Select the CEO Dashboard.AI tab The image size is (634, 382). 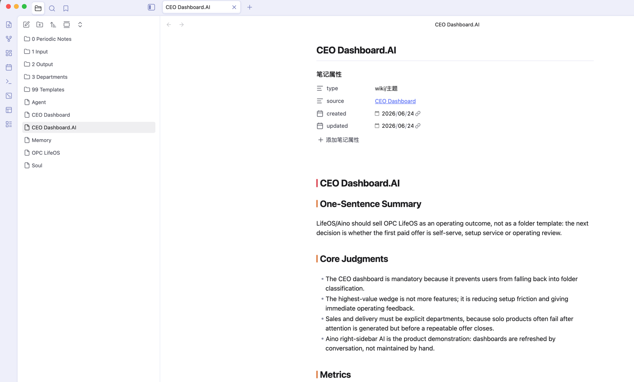(x=201, y=7)
